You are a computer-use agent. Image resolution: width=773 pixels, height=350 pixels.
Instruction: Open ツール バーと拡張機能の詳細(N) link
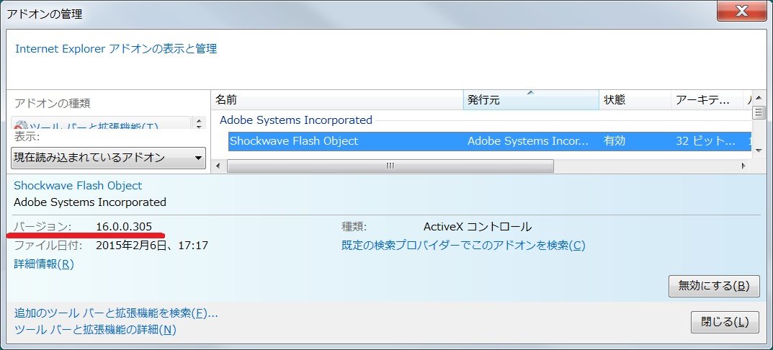tap(95, 329)
